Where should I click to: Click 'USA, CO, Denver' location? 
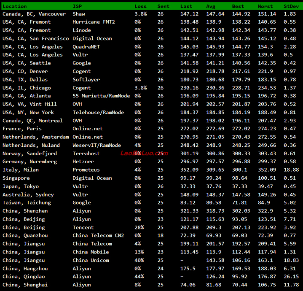(x=25, y=71)
